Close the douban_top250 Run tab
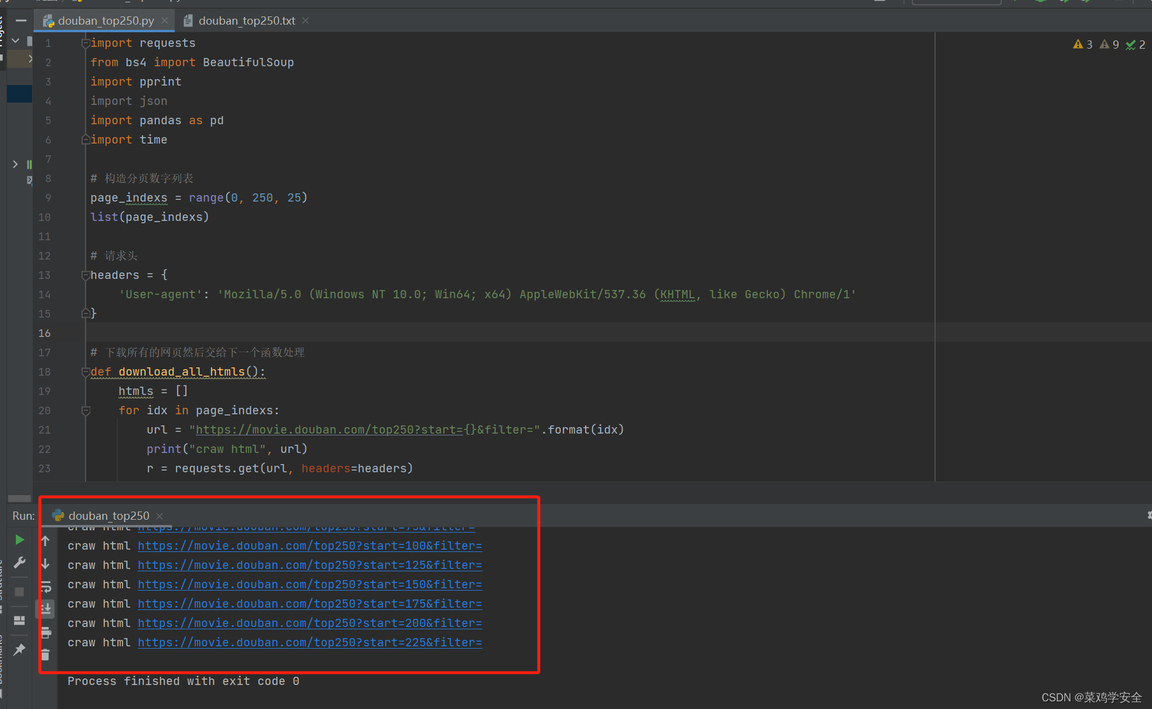Screen dimensions: 1152x709 [x=159, y=516]
